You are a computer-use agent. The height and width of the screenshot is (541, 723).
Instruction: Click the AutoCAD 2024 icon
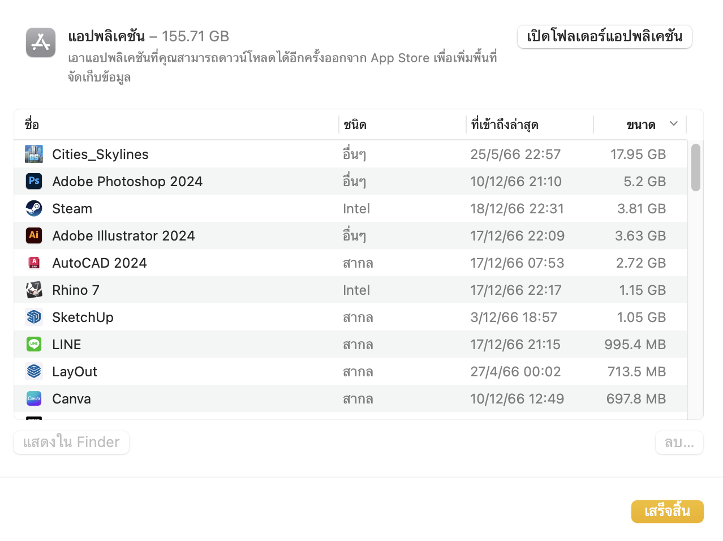click(34, 263)
